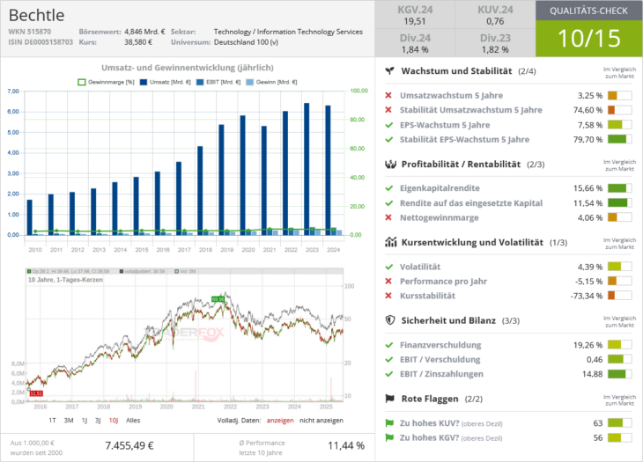Click the green check next to Volatilität
This screenshot has height=462, width=643.
pyautogui.click(x=389, y=267)
